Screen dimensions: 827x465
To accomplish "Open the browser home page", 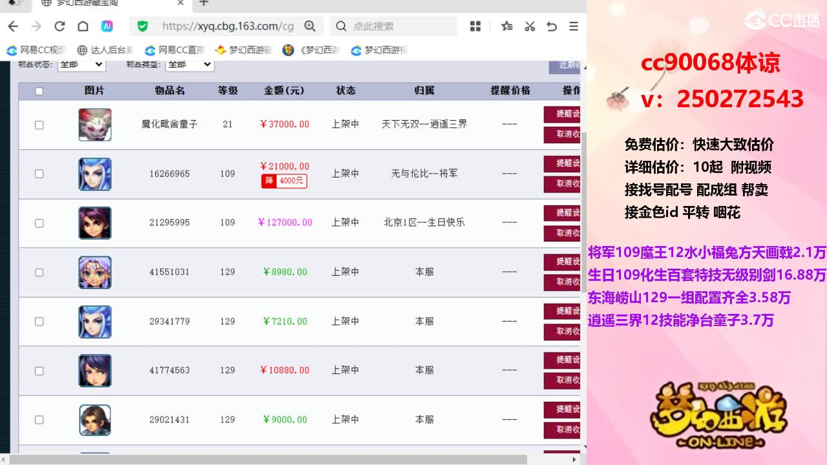I will [x=83, y=26].
